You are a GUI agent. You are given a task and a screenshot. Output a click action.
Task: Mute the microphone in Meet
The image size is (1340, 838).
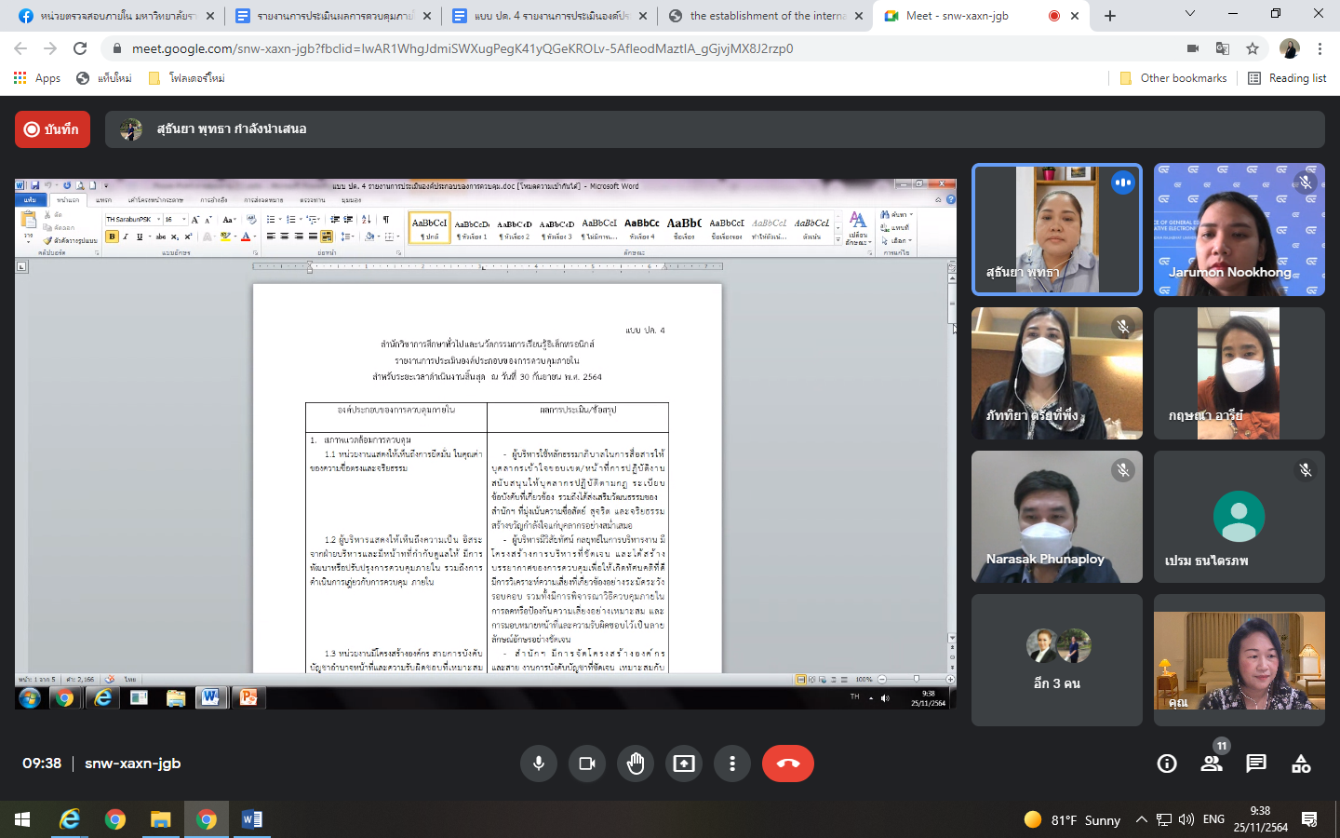539,764
